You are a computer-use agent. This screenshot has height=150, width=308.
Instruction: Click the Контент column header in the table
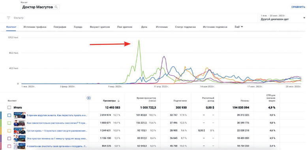coord(12,101)
